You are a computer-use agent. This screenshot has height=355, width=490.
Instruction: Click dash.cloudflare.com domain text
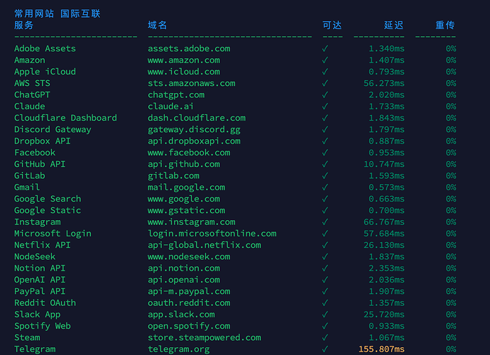tap(197, 118)
